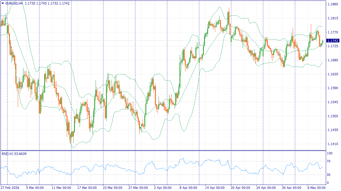Click the 8 Apr 00:00 time label
This screenshot has width=341, height=191.
click(x=188, y=188)
